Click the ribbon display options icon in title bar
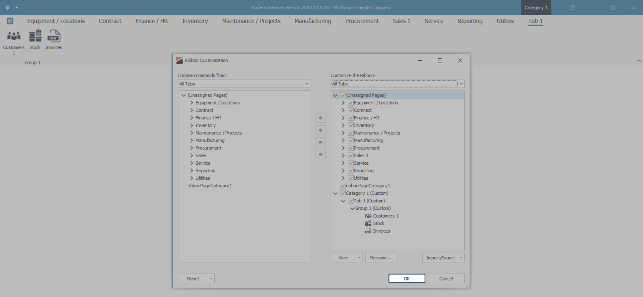Image resolution: width=643 pixels, height=297 pixels. [573, 7]
